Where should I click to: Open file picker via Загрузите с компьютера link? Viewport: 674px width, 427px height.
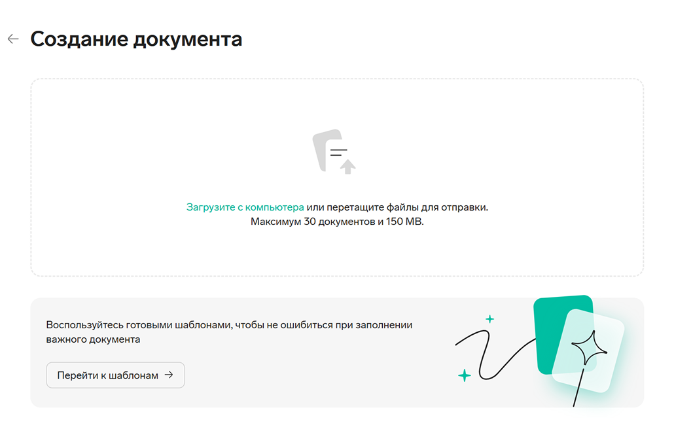pos(245,207)
